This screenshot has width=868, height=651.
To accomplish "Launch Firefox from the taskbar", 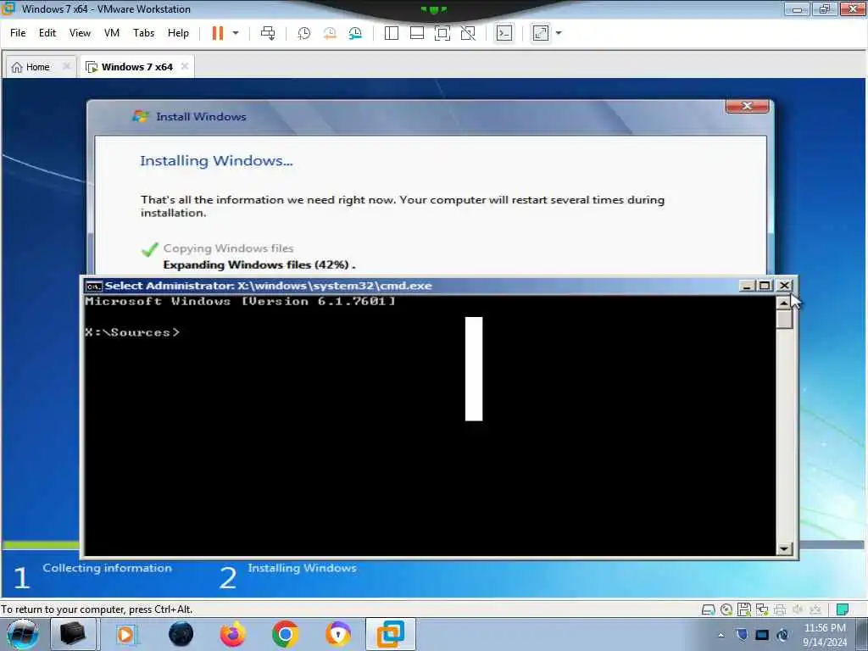I will [x=232, y=634].
